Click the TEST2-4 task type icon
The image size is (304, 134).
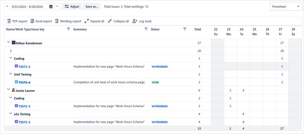(16, 82)
